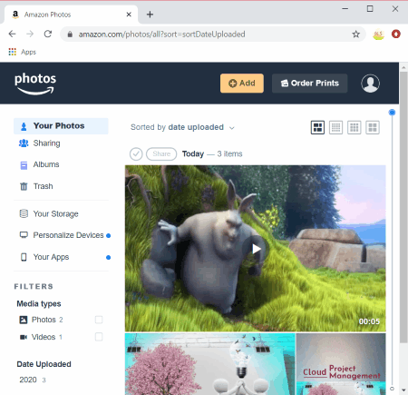The height and width of the screenshot is (395, 408).
Task: Open Your Photos section
Action: pyautogui.click(x=61, y=126)
